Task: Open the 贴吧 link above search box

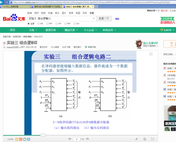Action: click(x=43, y=13)
